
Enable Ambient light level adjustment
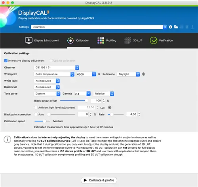tap(36, 108)
